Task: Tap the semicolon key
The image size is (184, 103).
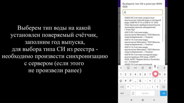Action: [x=147, y=87]
